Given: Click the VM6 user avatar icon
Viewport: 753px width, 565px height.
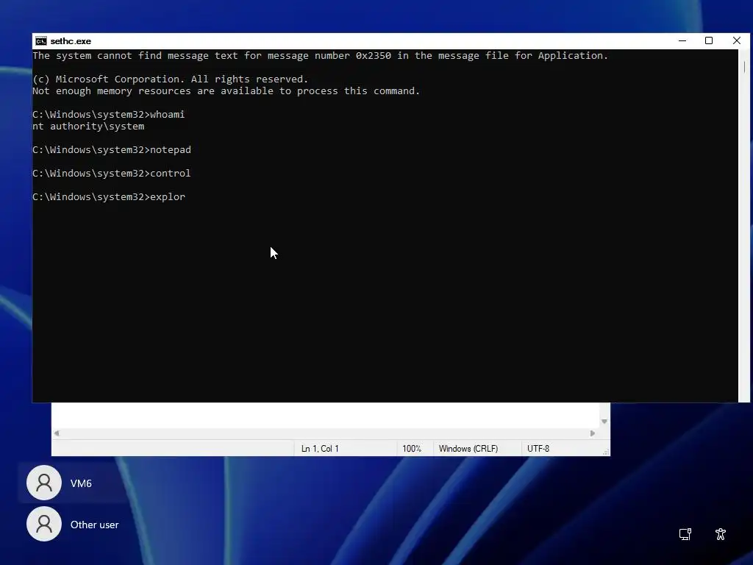Looking at the screenshot, I should (44, 483).
